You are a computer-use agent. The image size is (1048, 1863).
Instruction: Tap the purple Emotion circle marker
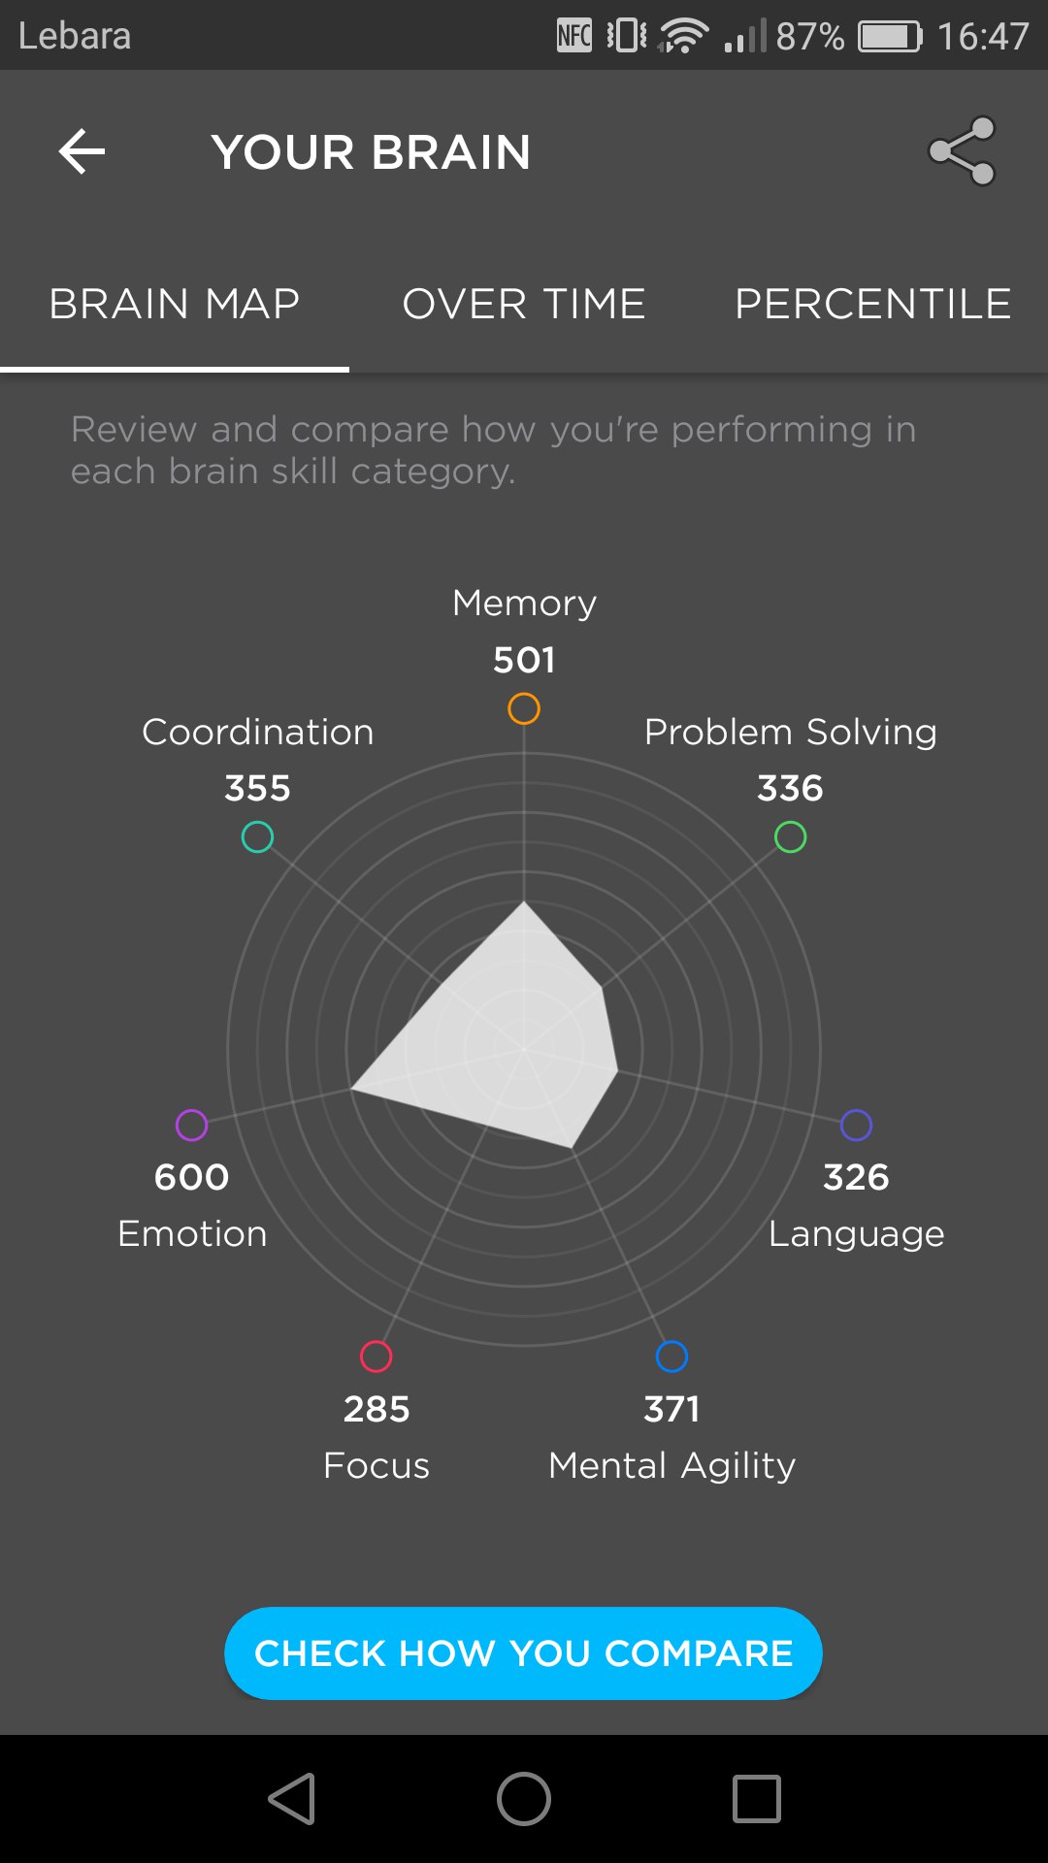[x=191, y=1125]
